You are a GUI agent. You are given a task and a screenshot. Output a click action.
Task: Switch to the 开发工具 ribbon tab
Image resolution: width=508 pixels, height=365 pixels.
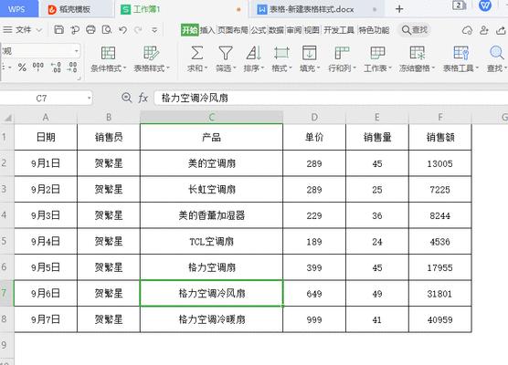(339, 30)
